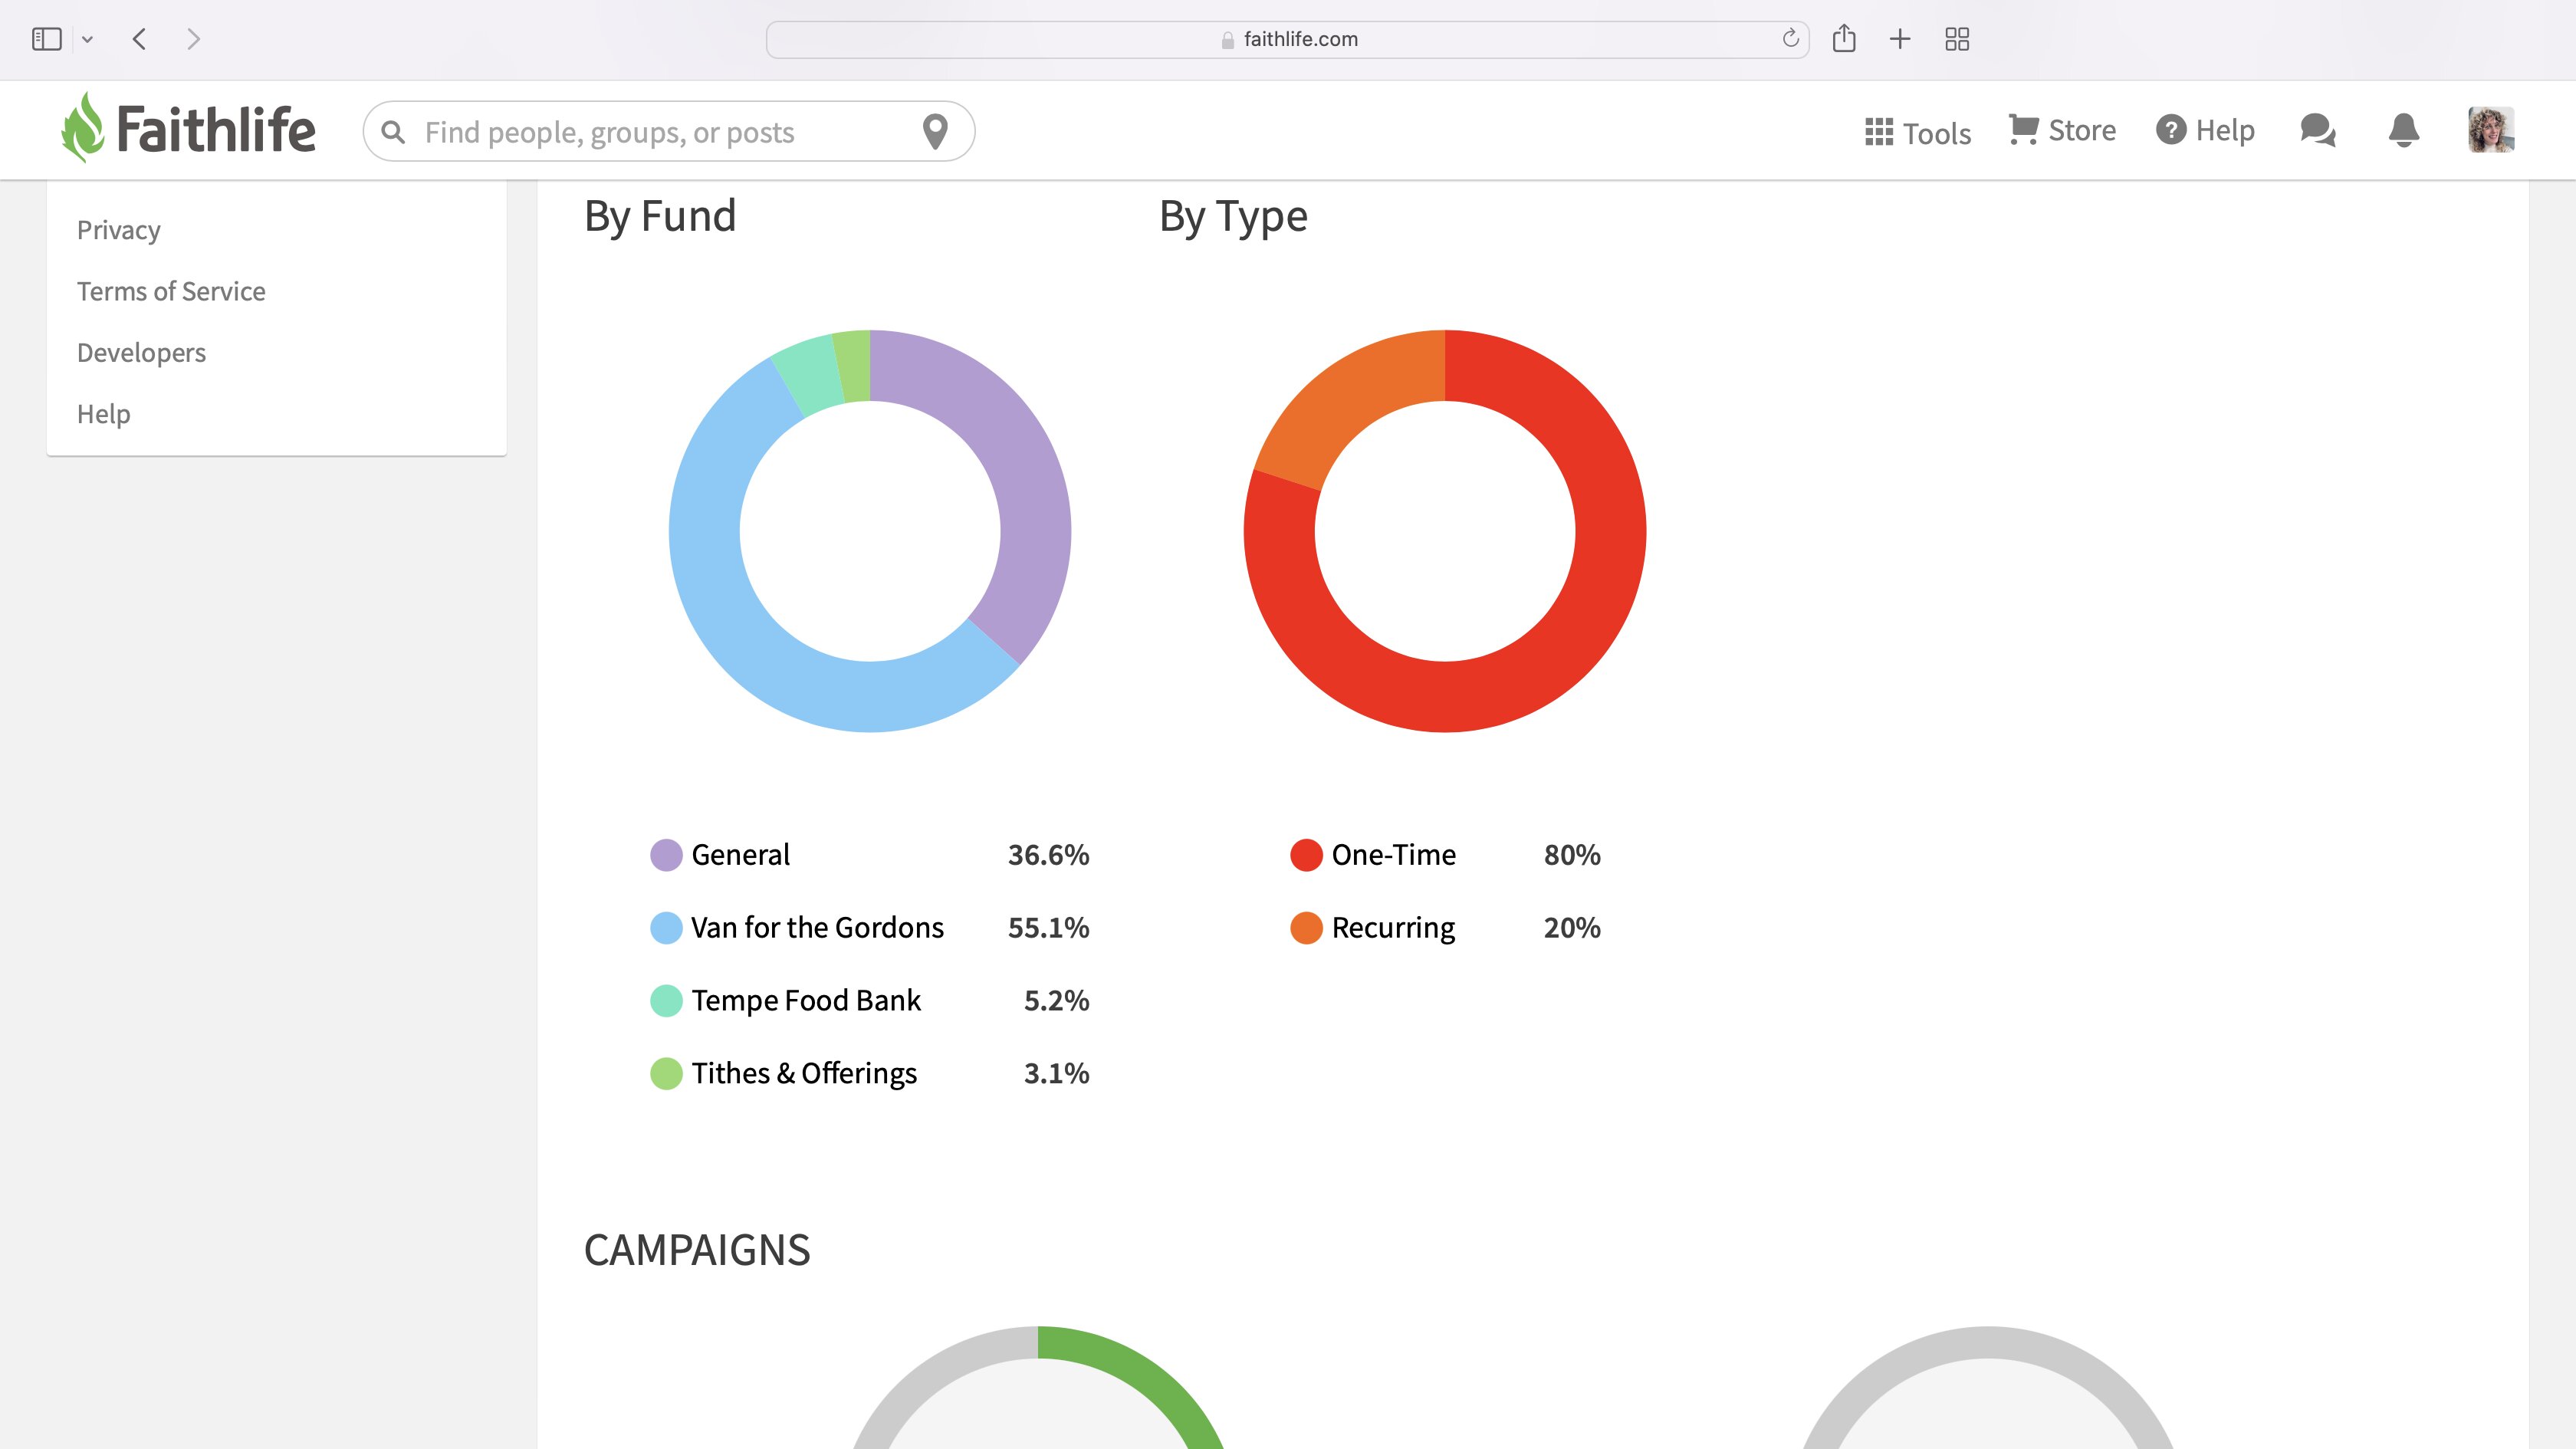Click the Van for the Gordons blue dot
Image resolution: width=2576 pixels, height=1449 pixels.
click(666, 928)
